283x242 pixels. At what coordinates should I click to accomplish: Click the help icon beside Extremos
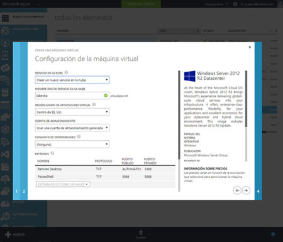[52, 153]
